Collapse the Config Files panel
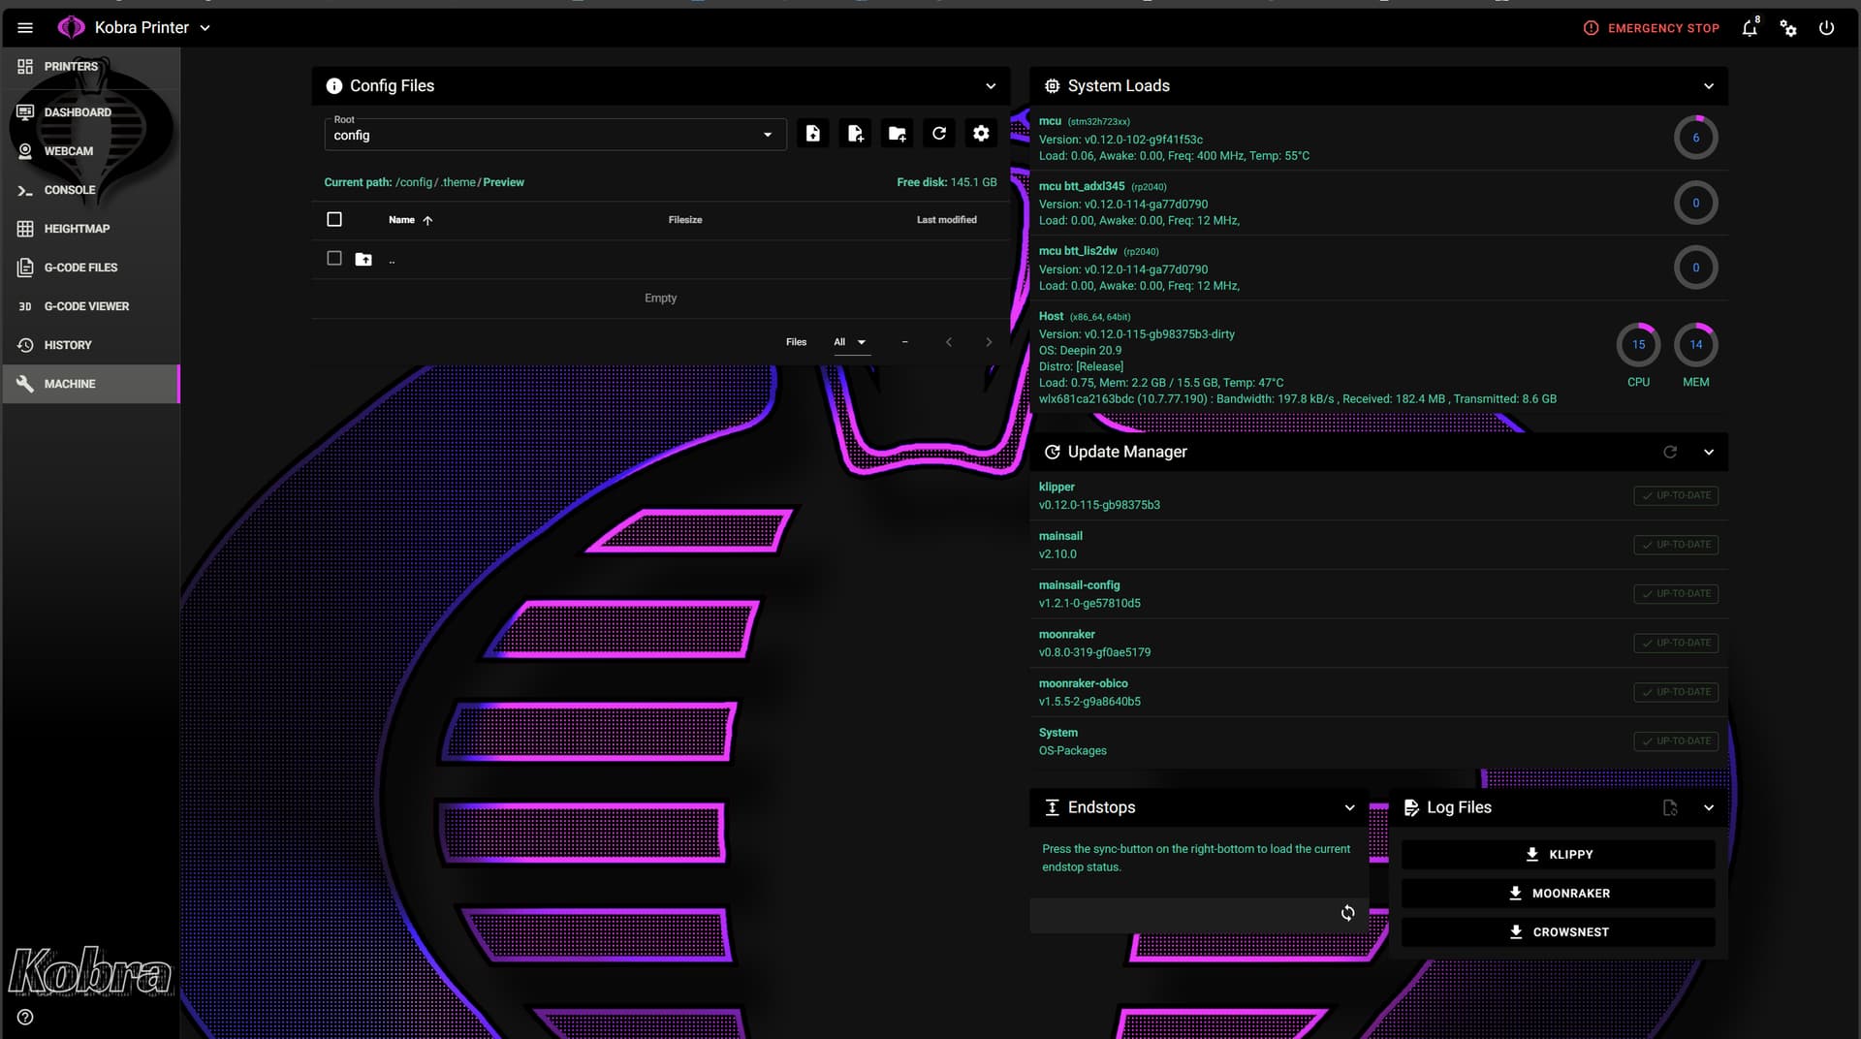 pyautogui.click(x=991, y=86)
